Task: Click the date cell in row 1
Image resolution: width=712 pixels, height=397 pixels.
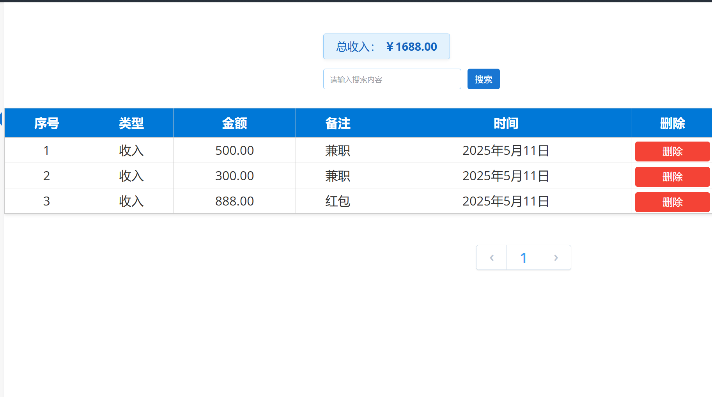Action: pos(506,150)
